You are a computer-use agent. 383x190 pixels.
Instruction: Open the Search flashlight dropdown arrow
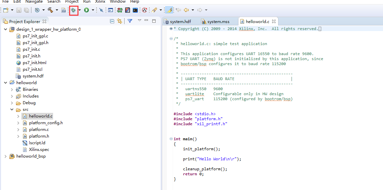point(161,10)
